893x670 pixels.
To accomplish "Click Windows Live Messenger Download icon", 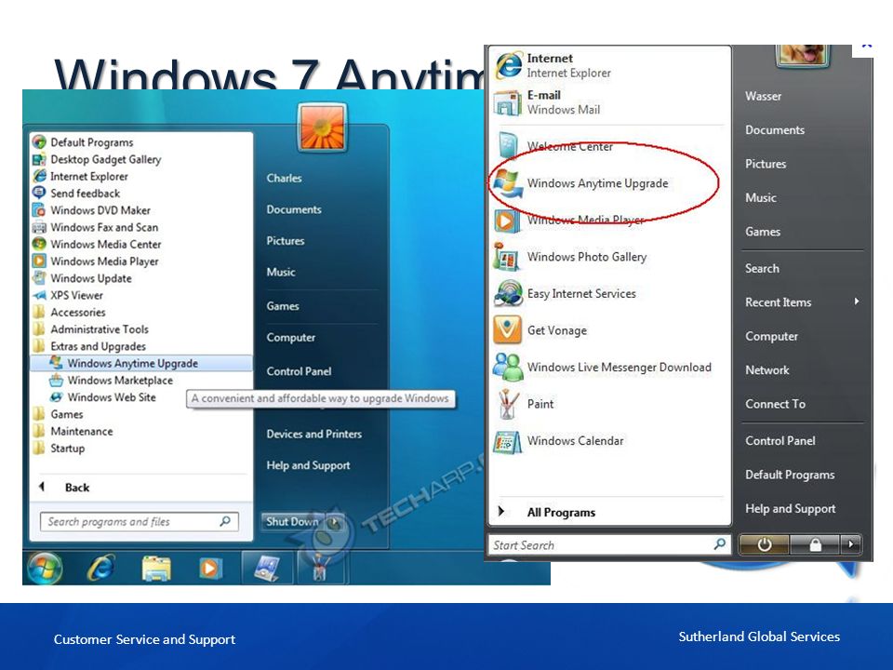I will point(508,367).
